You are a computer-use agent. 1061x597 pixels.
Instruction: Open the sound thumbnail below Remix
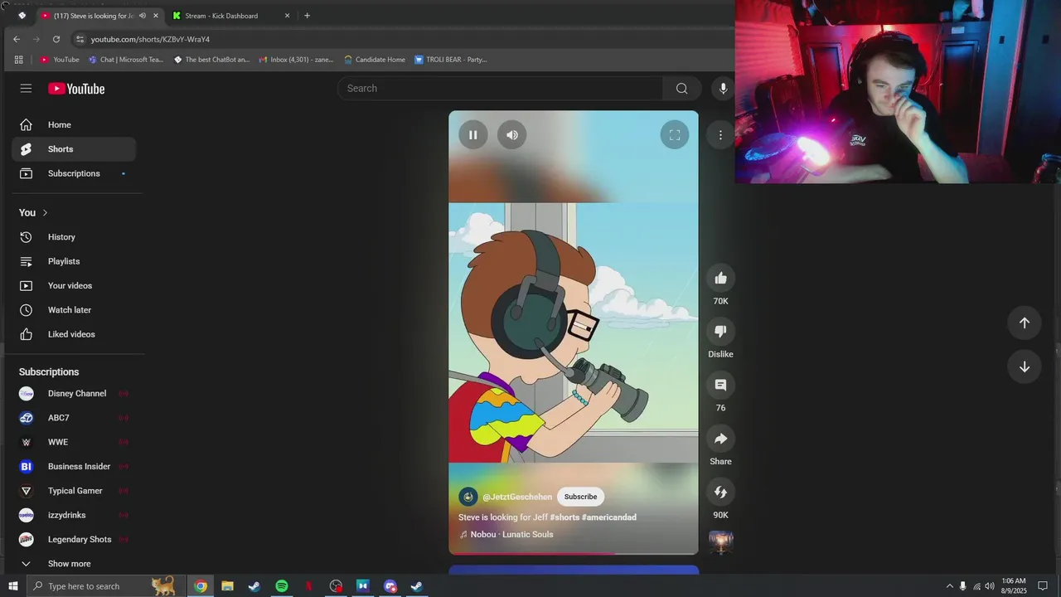coord(720,542)
